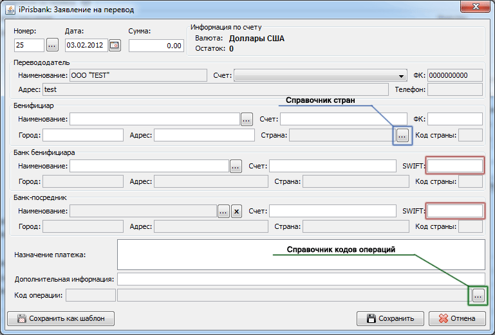
Task: Focus the beneficiary bank SWIFT field
Action: coord(455,167)
